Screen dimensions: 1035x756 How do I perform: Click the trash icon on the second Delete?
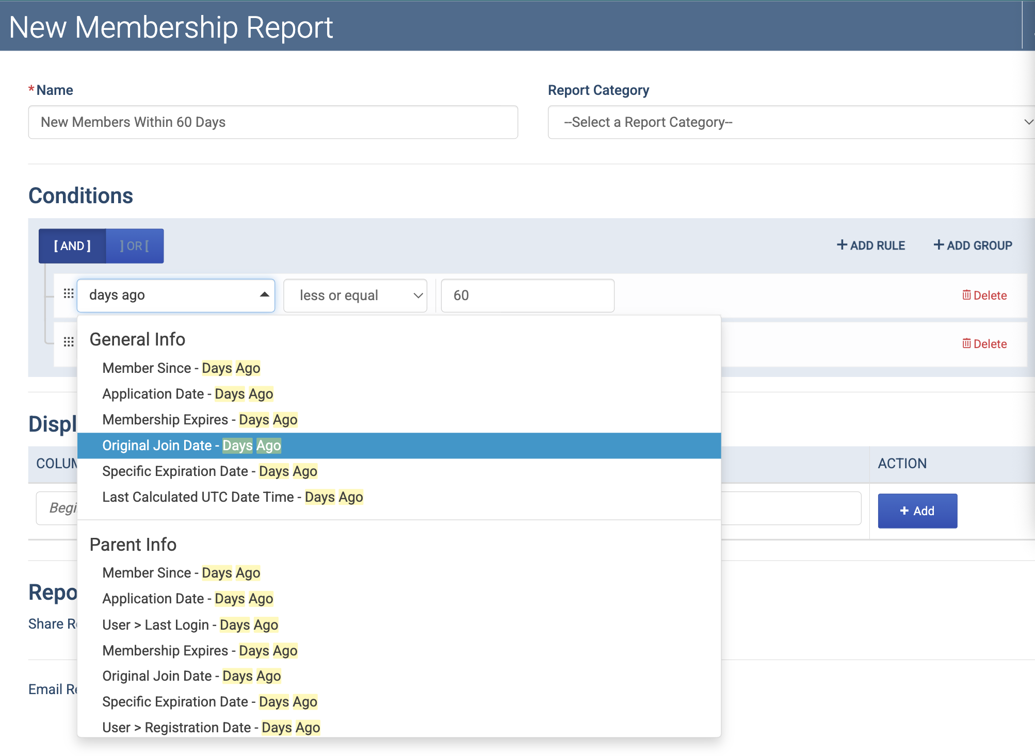pyautogui.click(x=966, y=343)
